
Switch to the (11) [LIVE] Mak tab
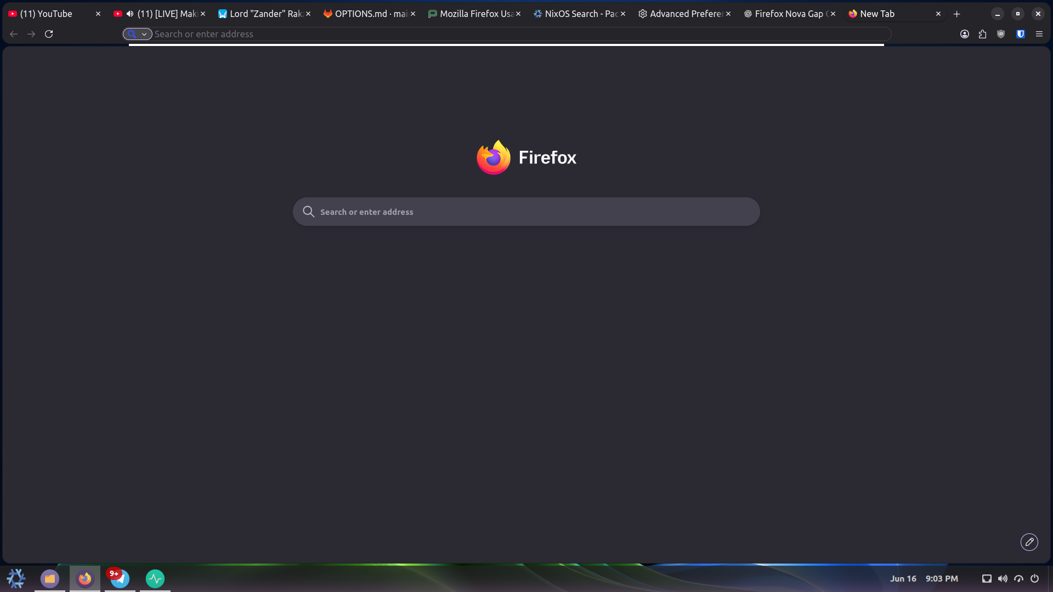[x=159, y=14]
